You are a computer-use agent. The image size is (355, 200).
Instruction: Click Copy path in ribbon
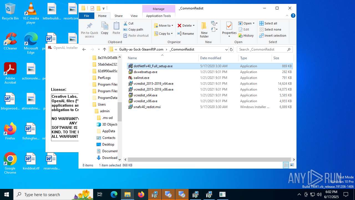coord(133,29)
